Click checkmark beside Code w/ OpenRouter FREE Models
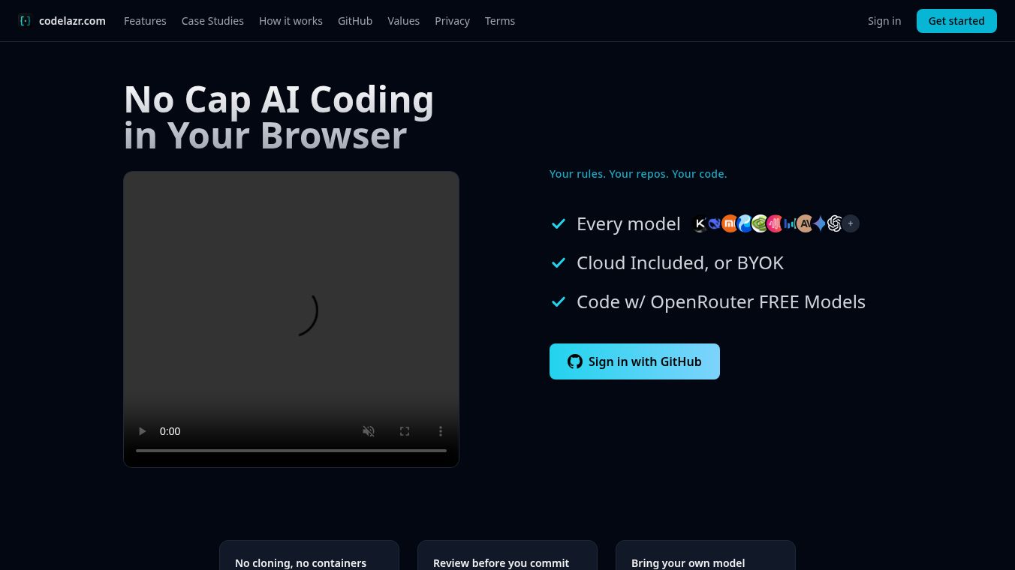This screenshot has width=1015, height=570. (559, 301)
